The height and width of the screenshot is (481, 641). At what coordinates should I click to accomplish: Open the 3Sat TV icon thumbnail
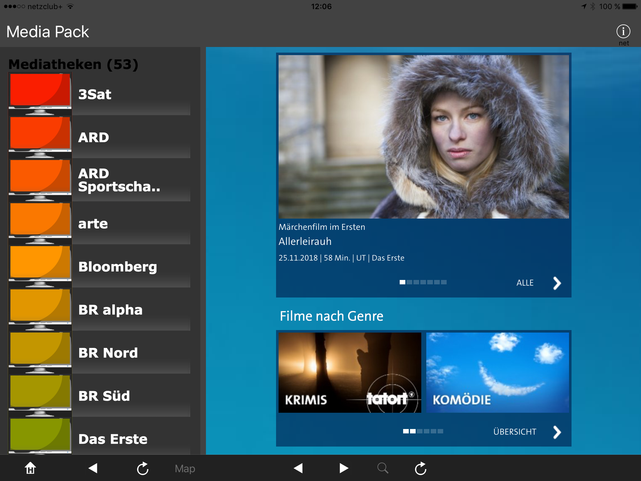40,94
